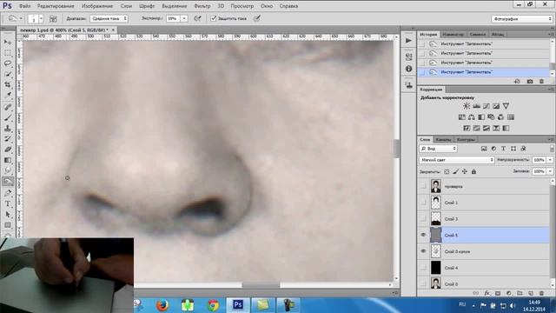
Task: Select the Eyedropper tool
Action: point(8,96)
